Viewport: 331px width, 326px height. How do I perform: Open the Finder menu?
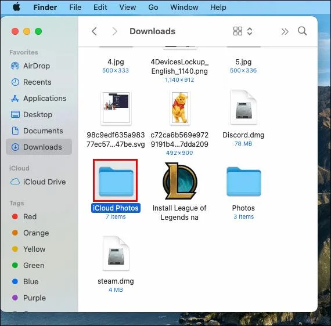tap(45, 8)
